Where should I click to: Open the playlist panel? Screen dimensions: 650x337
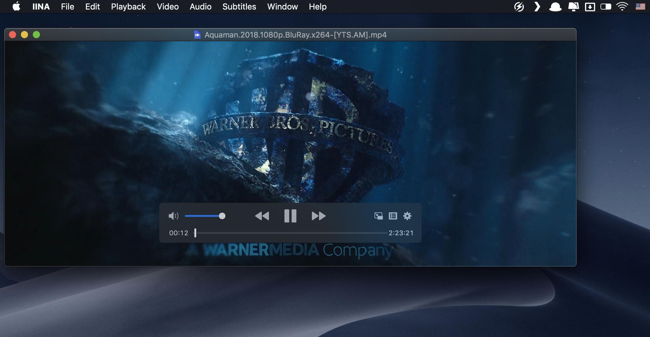point(393,216)
